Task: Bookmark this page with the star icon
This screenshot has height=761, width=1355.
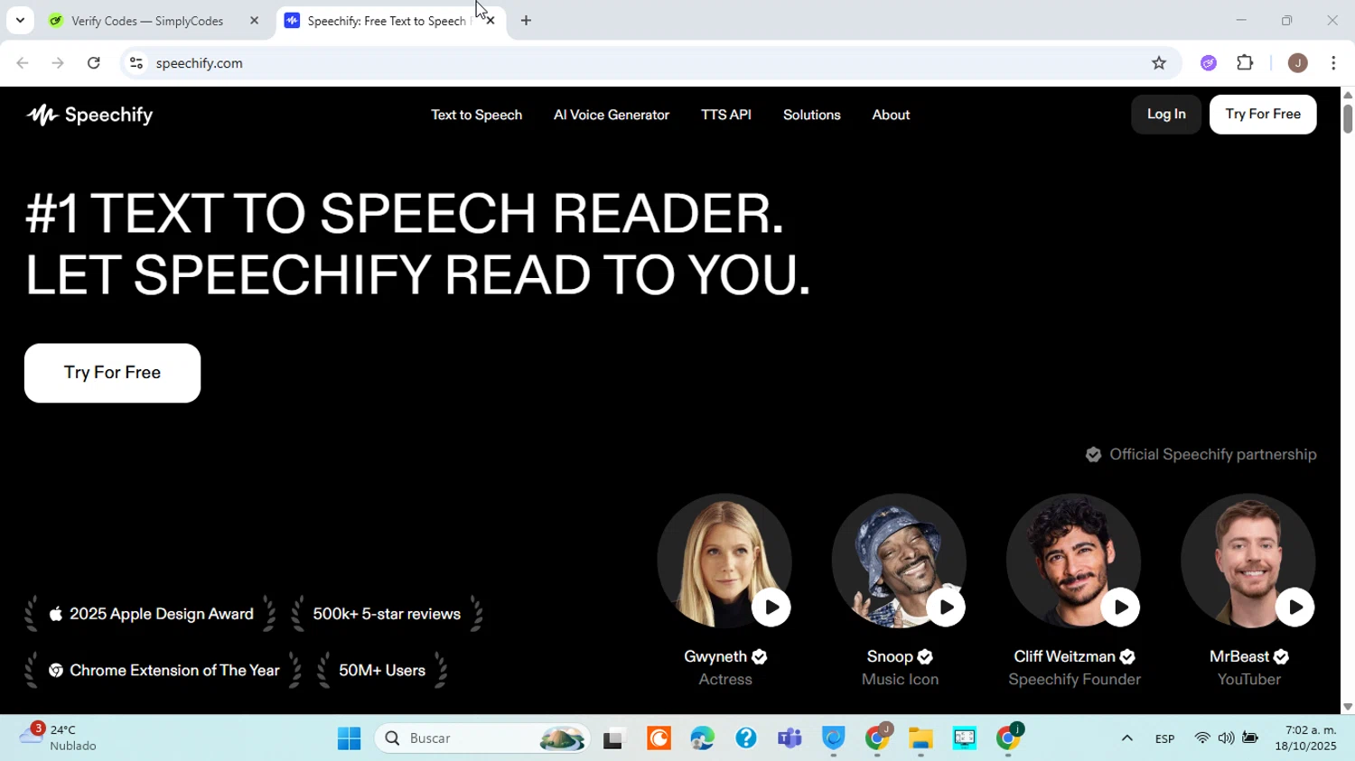Action: pyautogui.click(x=1159, y=63)
